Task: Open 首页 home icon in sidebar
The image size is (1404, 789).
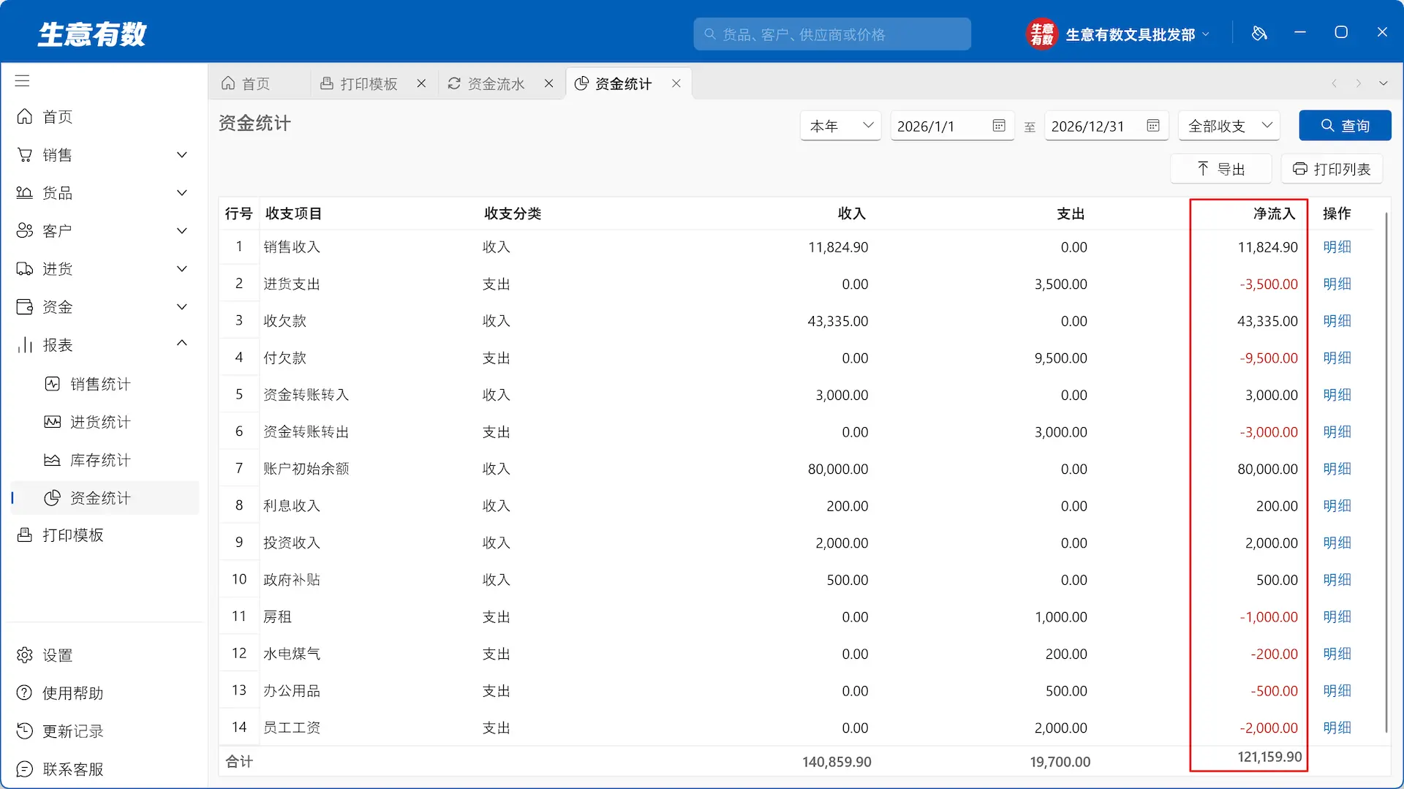Action: pos(25,117)
